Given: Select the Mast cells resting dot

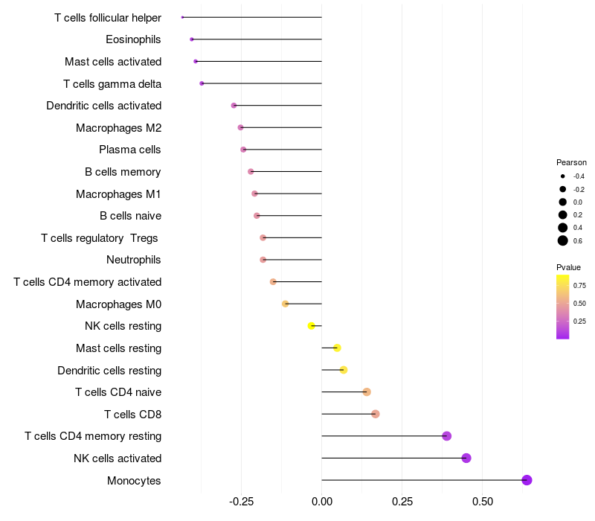Looking at the screenshot, I should (x=337, y=348).
